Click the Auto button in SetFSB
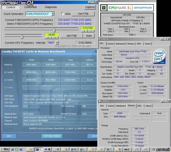 [89, 36]
